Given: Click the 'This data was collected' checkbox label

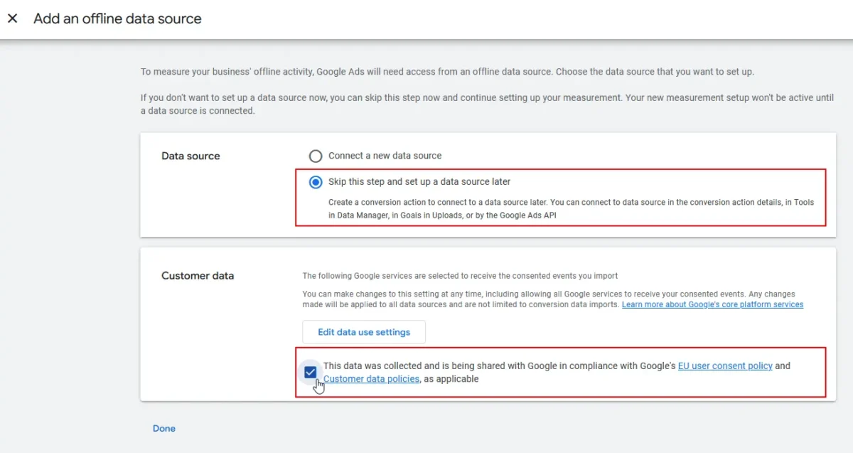Looking at the screenshot, I should pyautogui.click(x=499, y=366).
